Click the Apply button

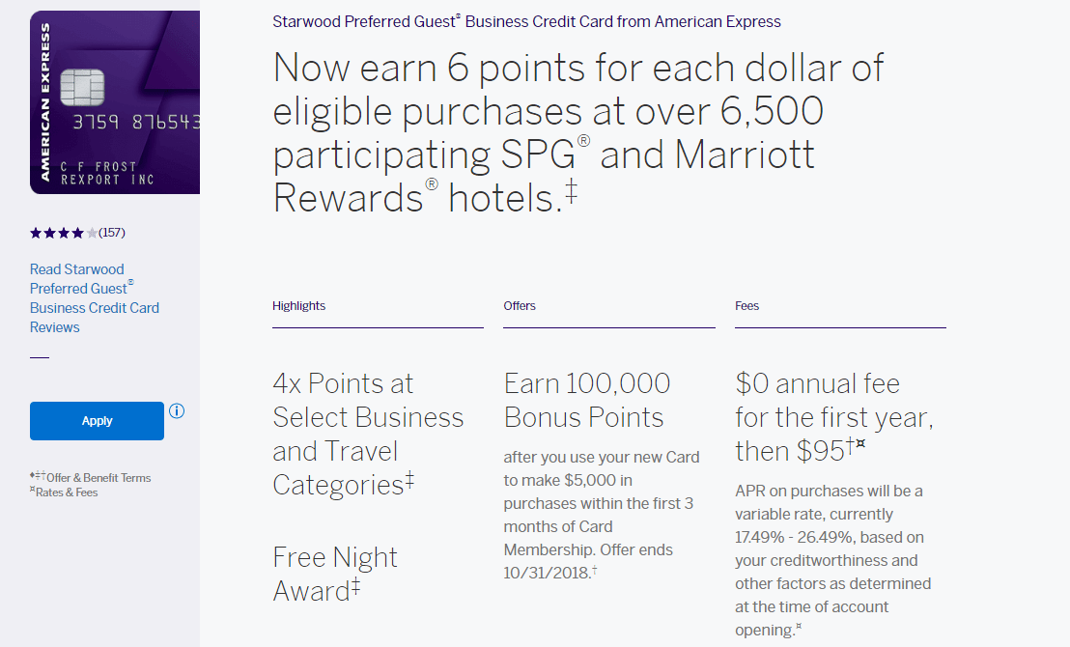(x=97, y=421)
